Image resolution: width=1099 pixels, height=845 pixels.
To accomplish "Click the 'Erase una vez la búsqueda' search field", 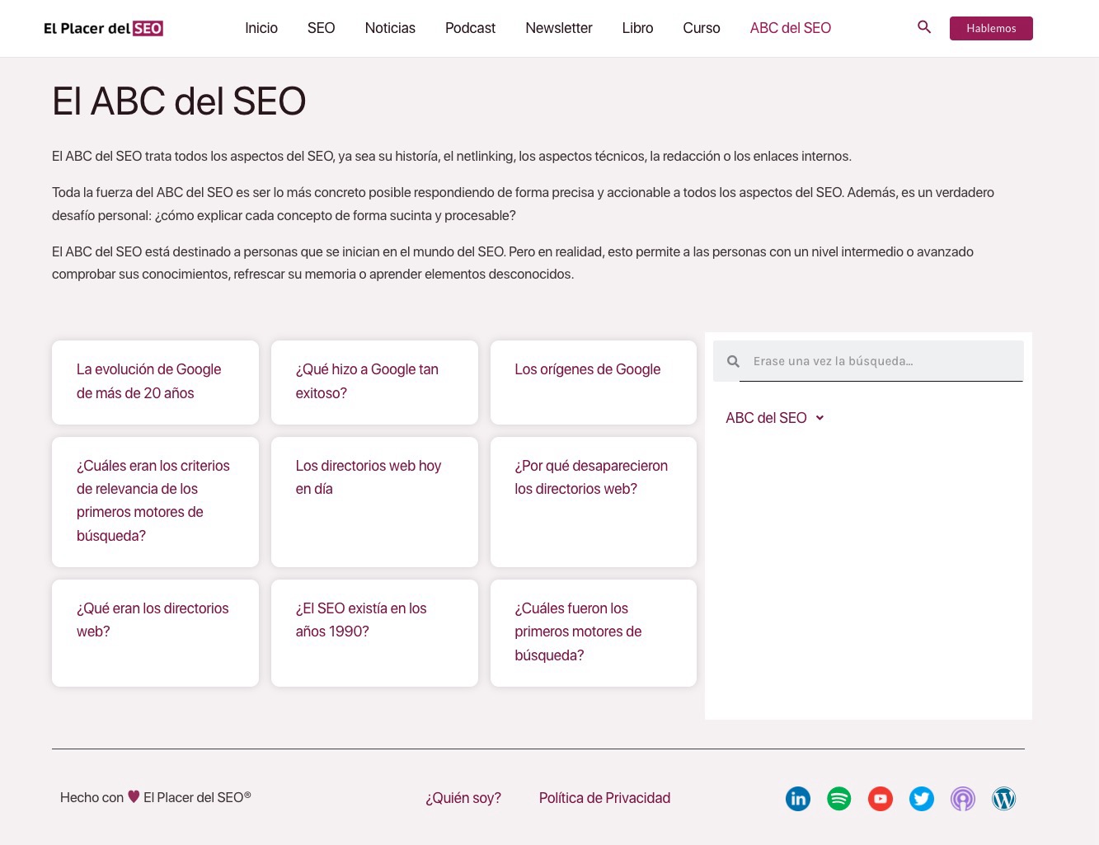I will pos(881,361).
